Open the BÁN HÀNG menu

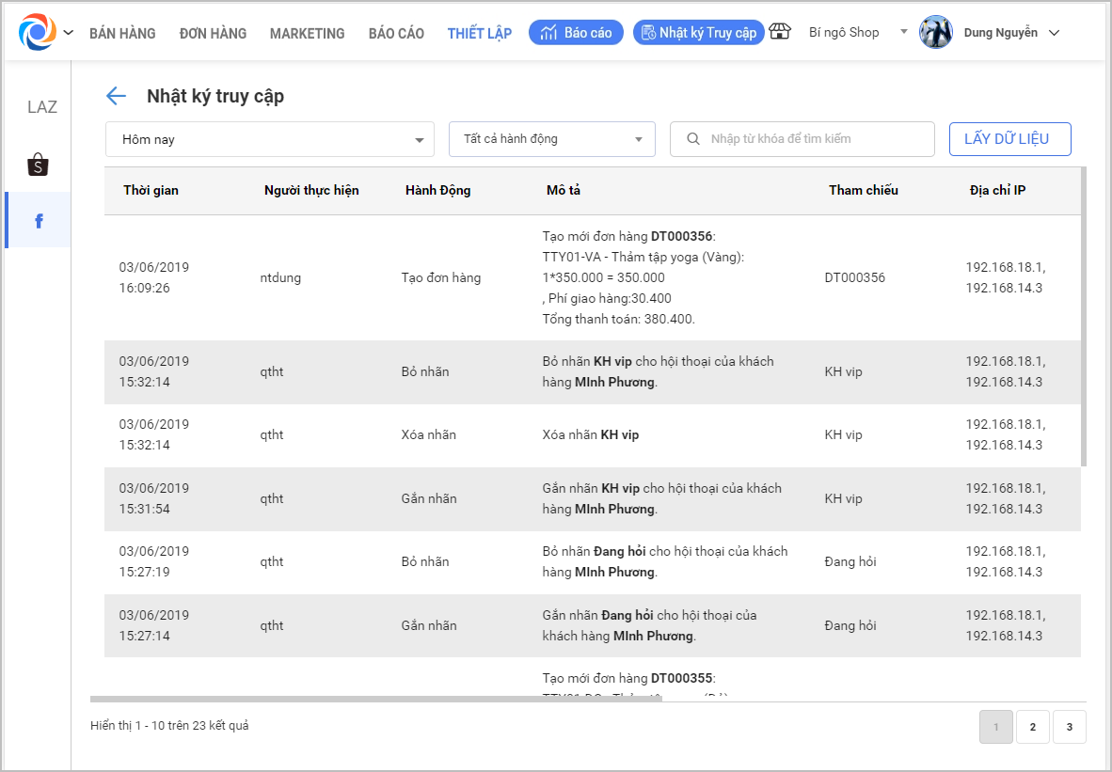(x=122, y=33)
